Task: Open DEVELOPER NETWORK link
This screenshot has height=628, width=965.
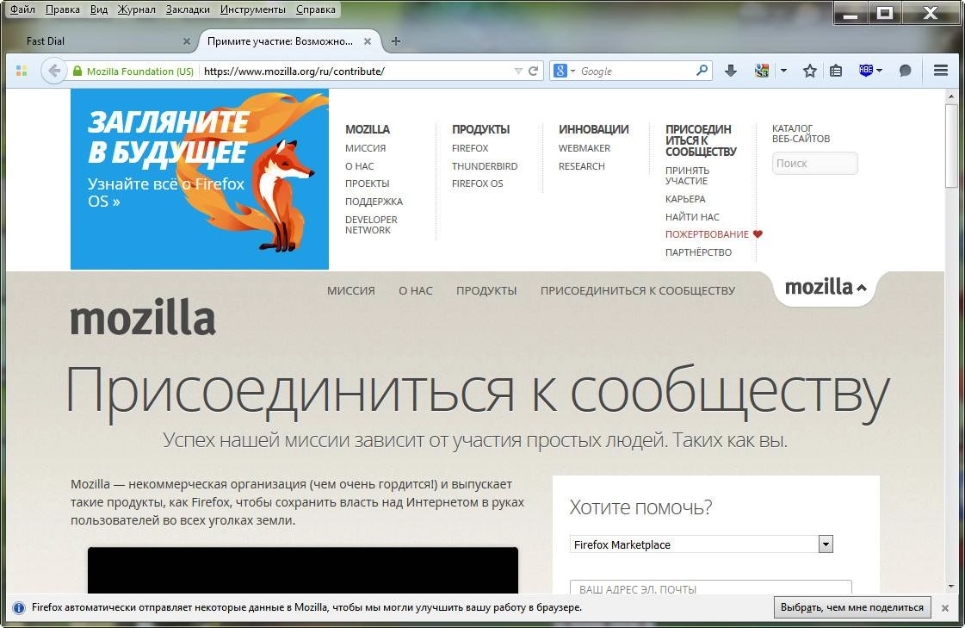Action: 371,225
